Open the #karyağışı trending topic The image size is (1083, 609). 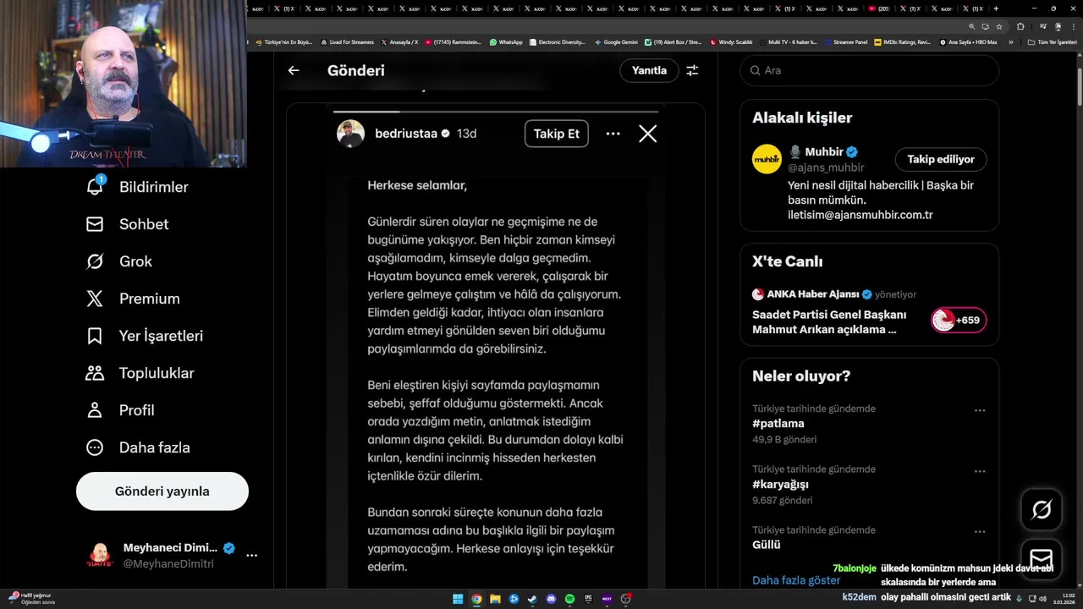[781, 484]
